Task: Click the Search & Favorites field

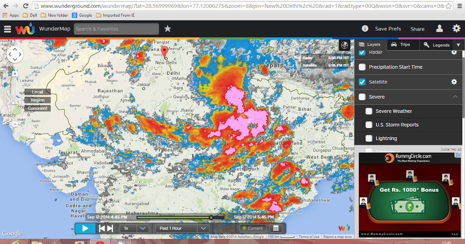Action: tap(116, 29)
